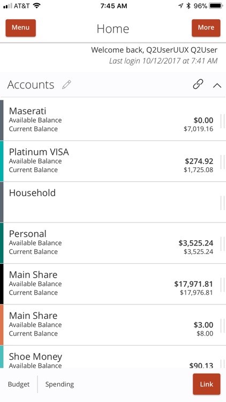
Task: Tap the battery icon in status bar
Action: click(216, 6)
